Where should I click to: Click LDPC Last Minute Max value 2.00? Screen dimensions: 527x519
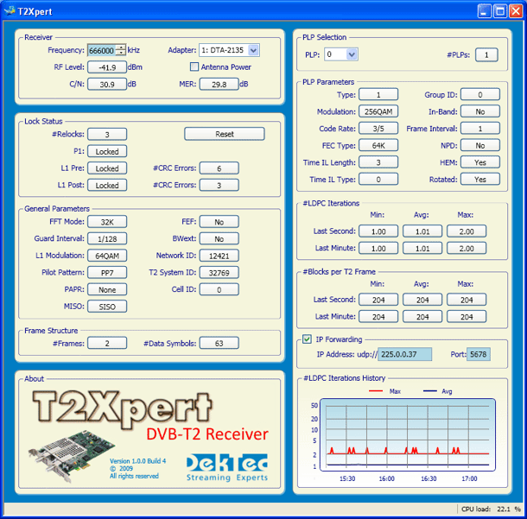(467, 248)
